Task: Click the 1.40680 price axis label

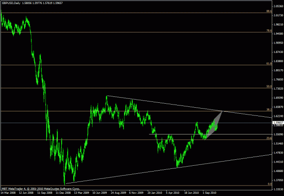Action: (x=279, y=171)
